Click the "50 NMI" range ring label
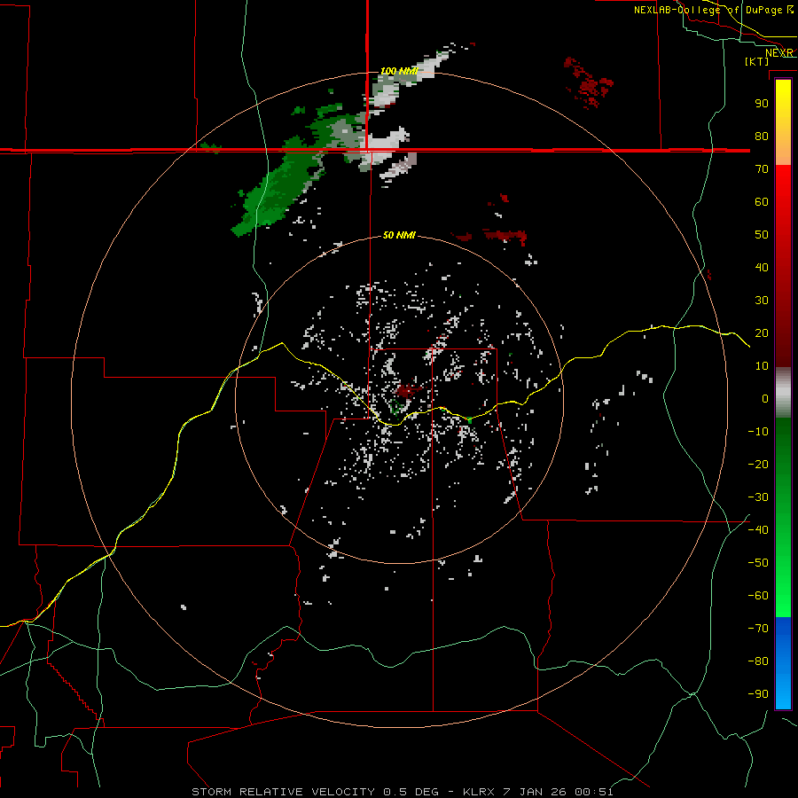 coord(399,235)
